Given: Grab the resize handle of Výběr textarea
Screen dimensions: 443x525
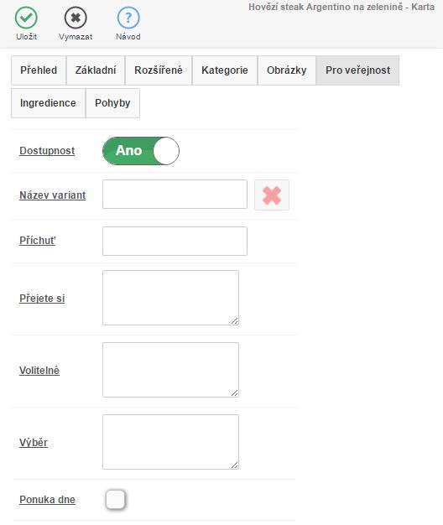Looking at the screenshot, I should pos(235,465).
